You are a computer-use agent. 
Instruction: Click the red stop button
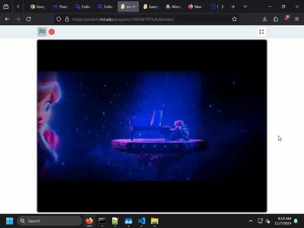tap(52, 32)
